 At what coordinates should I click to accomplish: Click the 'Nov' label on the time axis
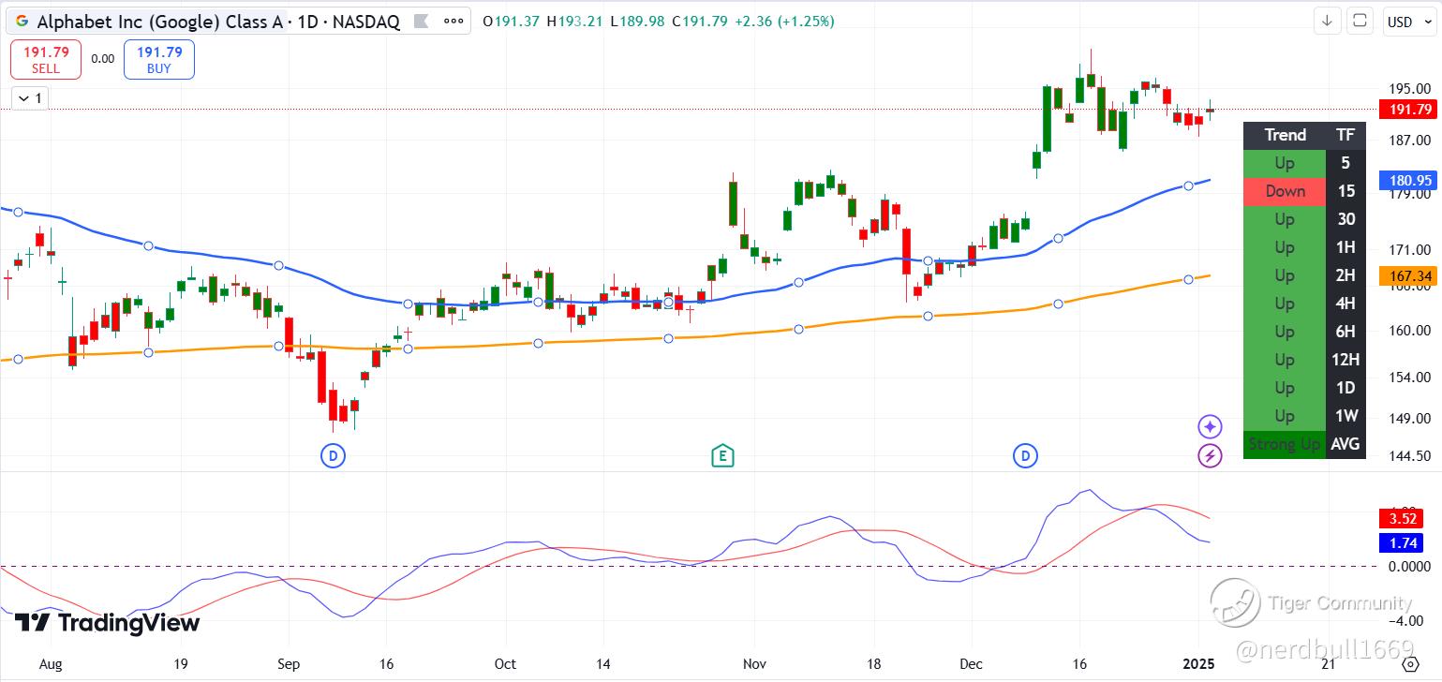click(755, 664)
